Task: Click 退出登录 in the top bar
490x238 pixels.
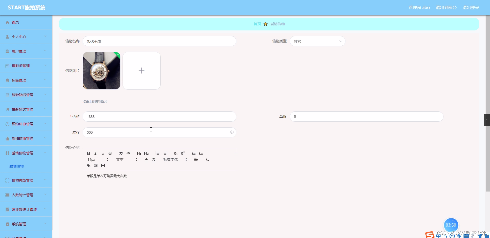Action: 471,7
